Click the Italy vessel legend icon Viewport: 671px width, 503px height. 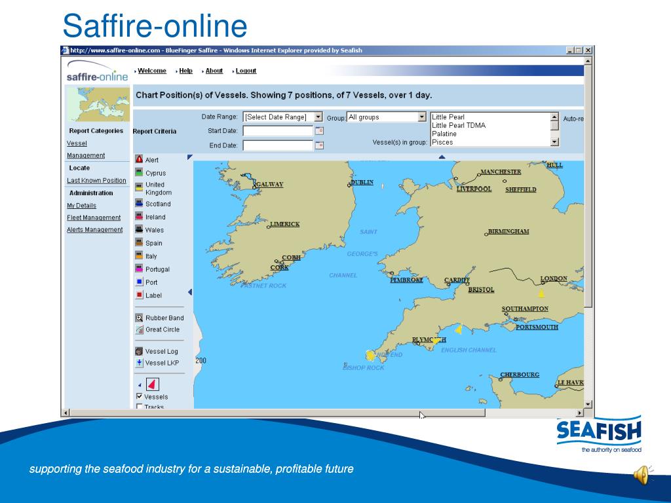tap(139, 256)
